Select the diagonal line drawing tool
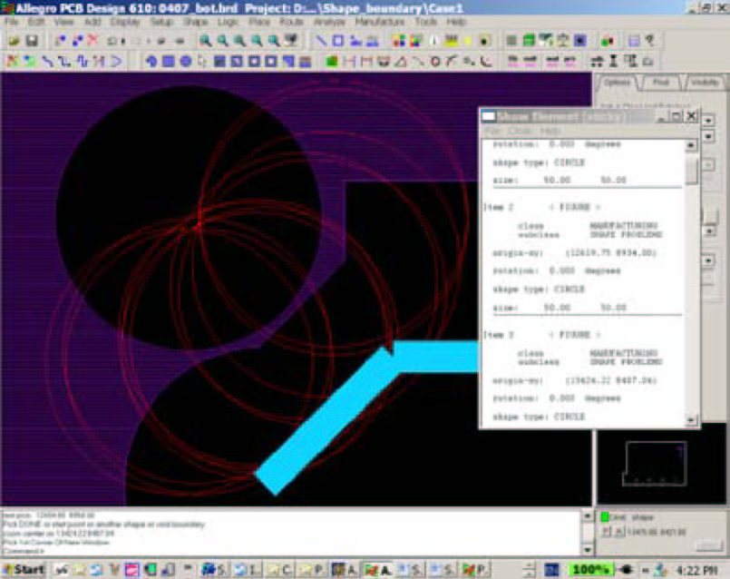 (321, 41)
